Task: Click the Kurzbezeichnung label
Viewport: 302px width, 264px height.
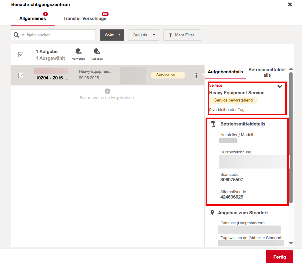Action: click(x=236, y=152)
